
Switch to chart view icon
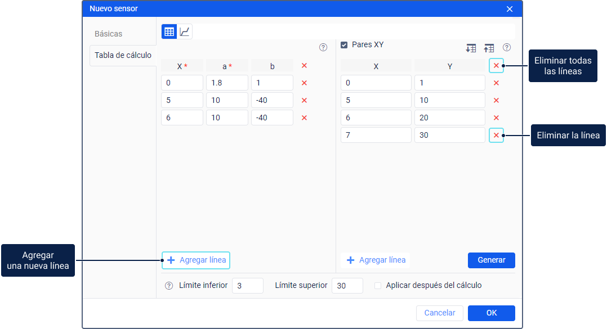point(185,31)
